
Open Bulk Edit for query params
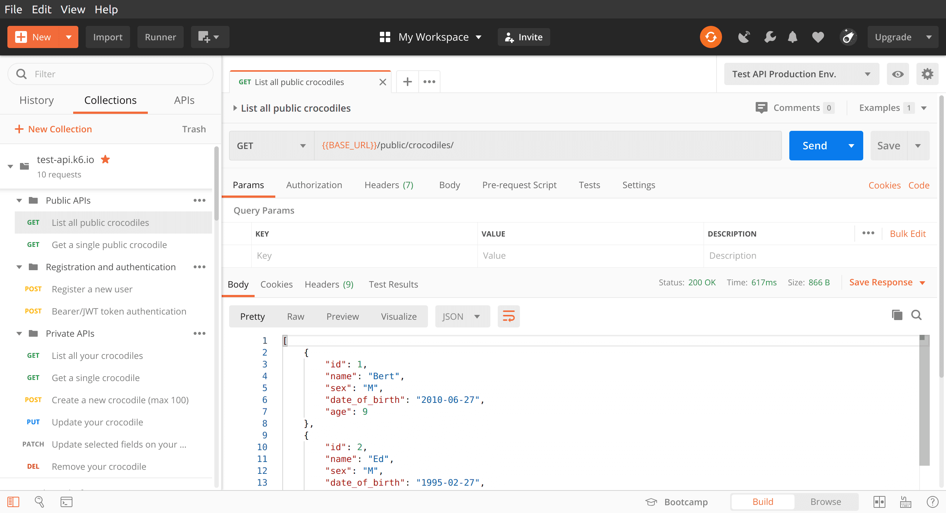(908, 234)
